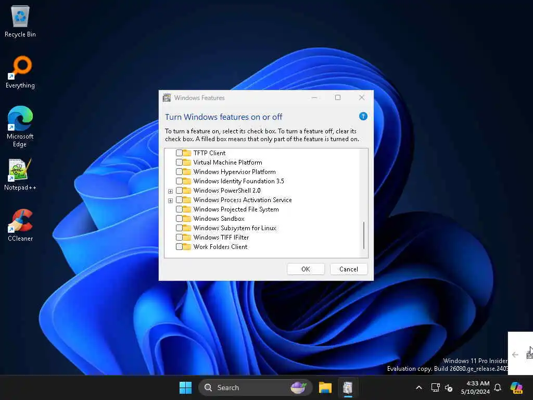Tick the Windows Hypervisor Platform checkbox

pyautogui.click(x=179, y=172)
